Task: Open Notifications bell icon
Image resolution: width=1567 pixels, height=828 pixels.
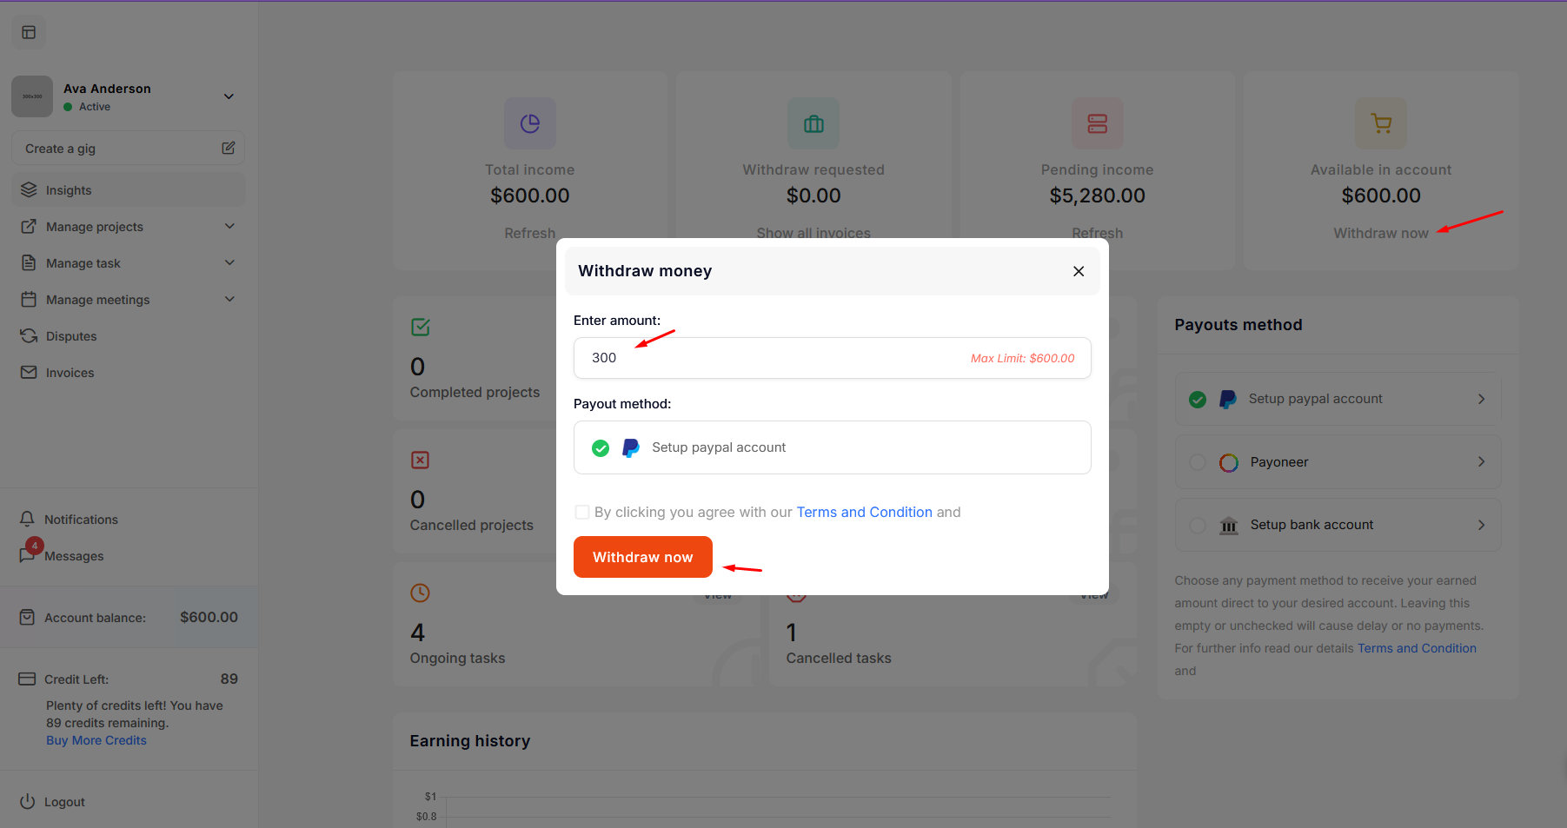Action: [27, 519]
